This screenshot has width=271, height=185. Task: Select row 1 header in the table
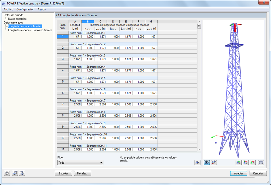62,36
